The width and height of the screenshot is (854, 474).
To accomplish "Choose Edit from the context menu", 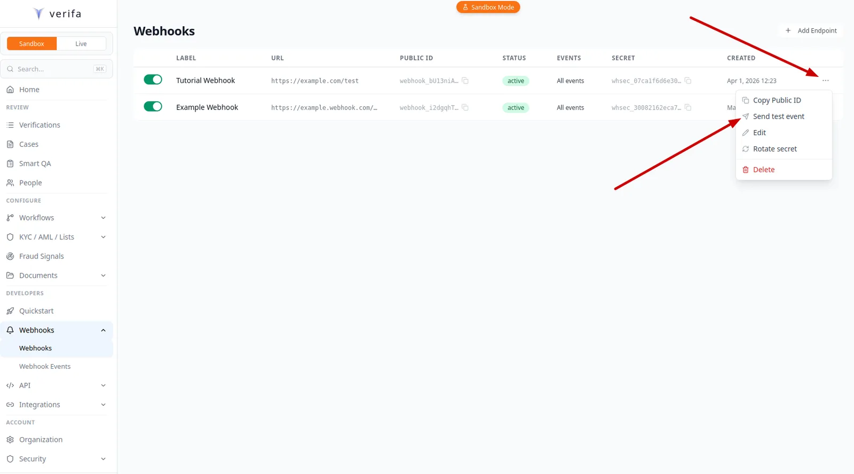I will point(784,132).
